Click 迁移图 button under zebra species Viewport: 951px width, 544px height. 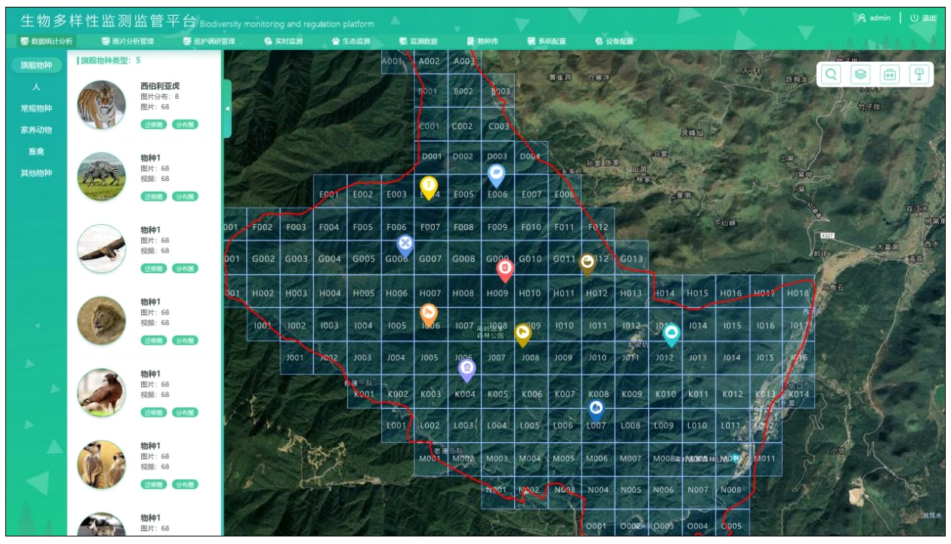click(x=153, y=196)
